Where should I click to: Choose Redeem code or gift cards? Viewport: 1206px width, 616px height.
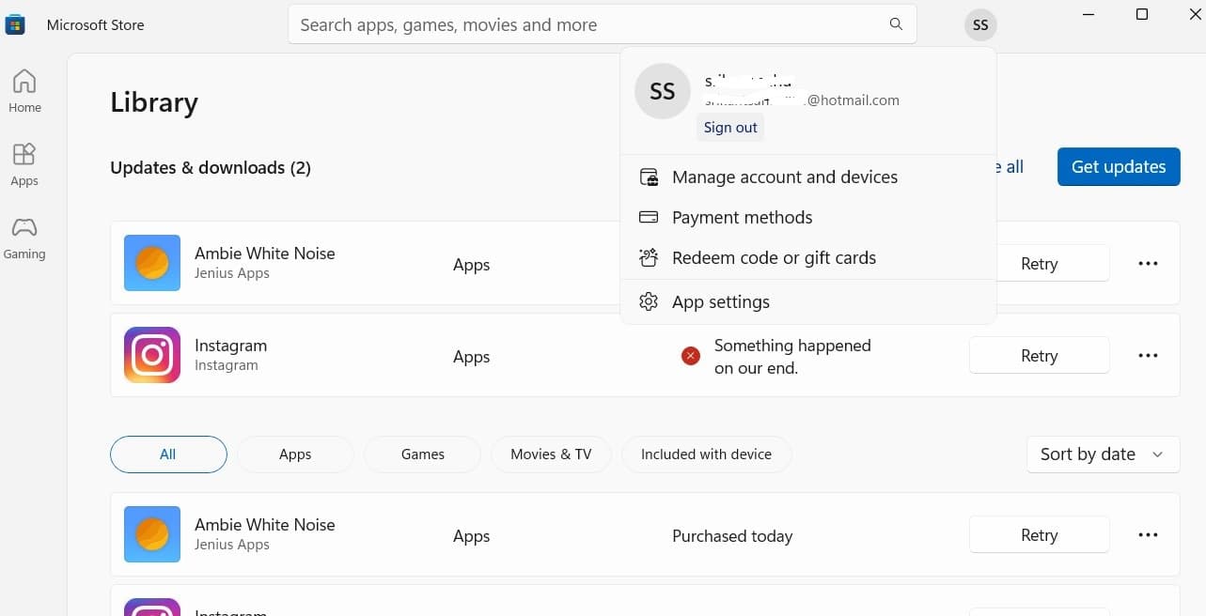808,257
